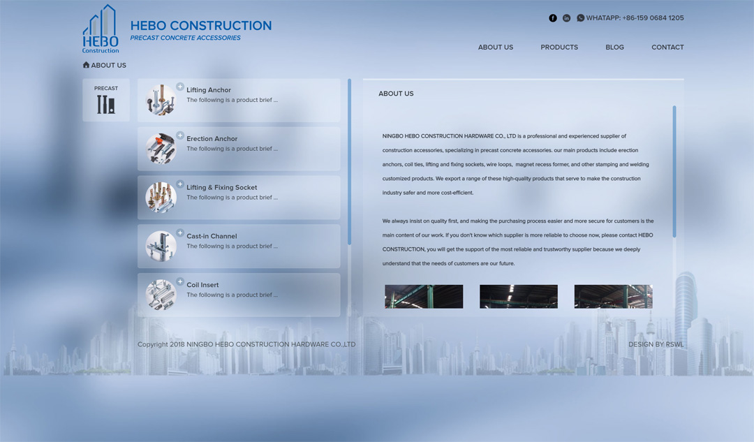Click the product list scrollbar

pos(349,161)
